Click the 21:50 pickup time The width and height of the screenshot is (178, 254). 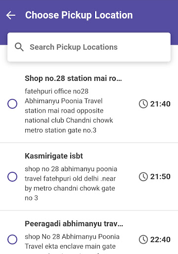click(160, 177)
